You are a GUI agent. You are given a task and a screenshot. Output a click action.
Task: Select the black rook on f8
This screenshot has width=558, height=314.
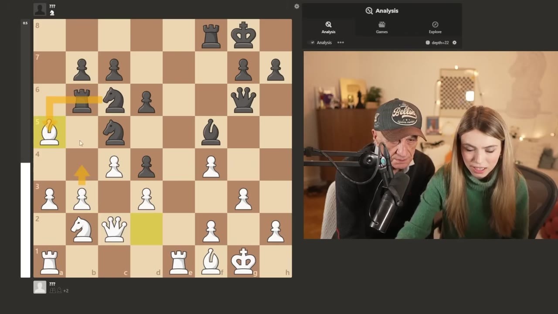211,35
